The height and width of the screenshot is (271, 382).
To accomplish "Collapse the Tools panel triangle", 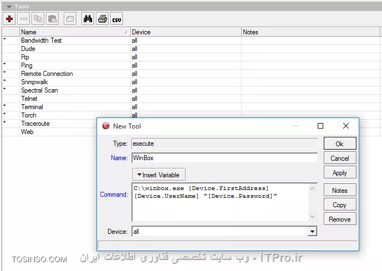I will tap(9, 7).
